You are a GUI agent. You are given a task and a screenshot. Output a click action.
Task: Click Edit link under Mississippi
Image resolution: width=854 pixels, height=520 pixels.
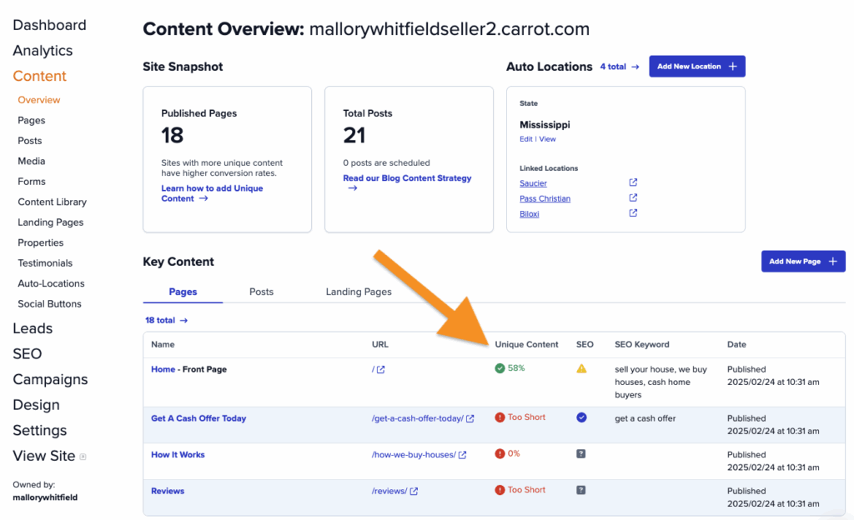coord(525,139)
